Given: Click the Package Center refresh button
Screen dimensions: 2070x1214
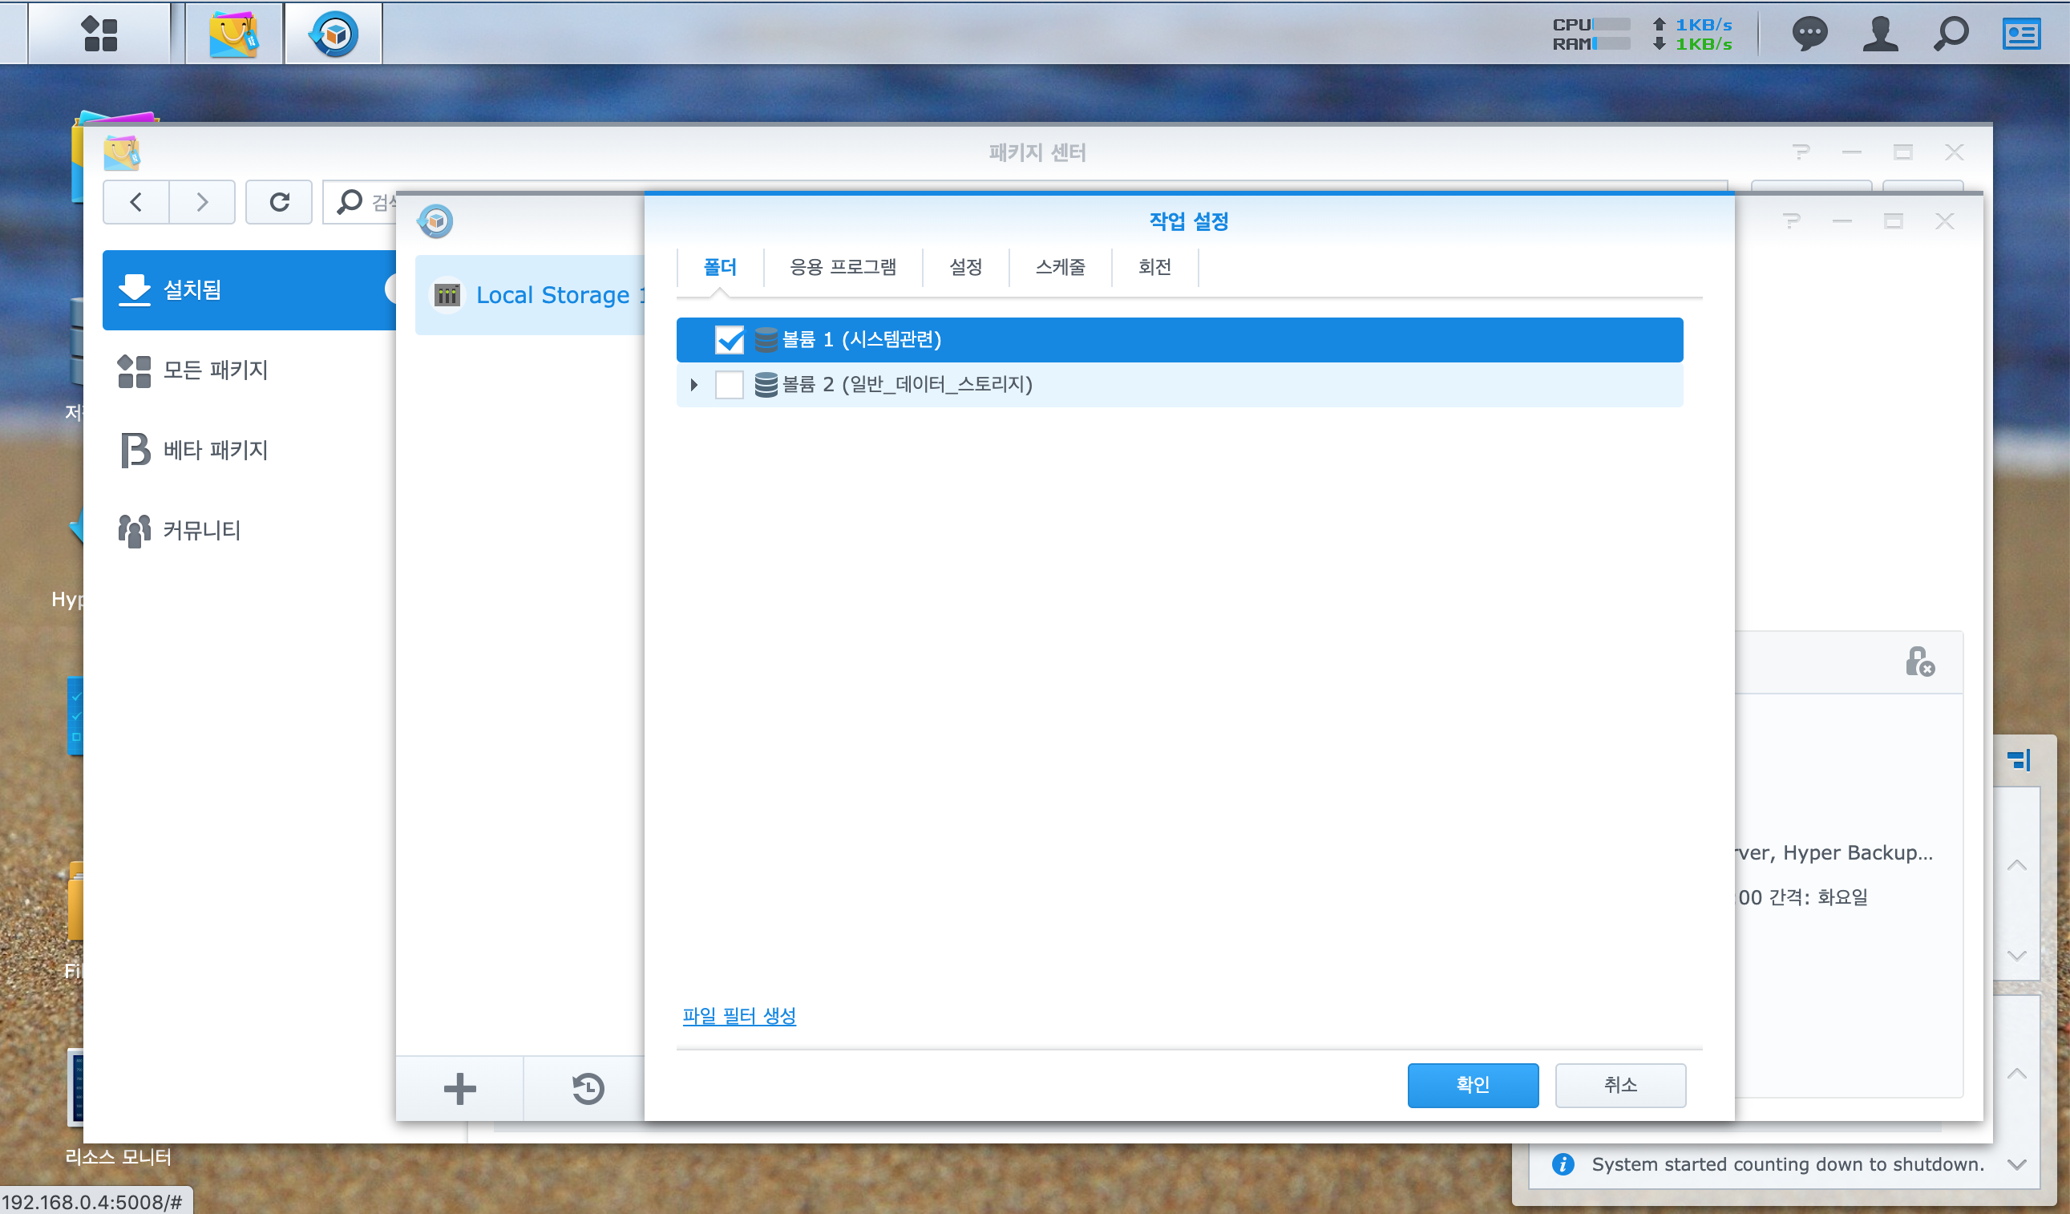Looking at the screenshot, I should pyautogui.click(x=279, y=202).
